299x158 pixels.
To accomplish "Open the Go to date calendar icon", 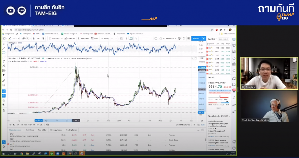I will click(48, 125).
